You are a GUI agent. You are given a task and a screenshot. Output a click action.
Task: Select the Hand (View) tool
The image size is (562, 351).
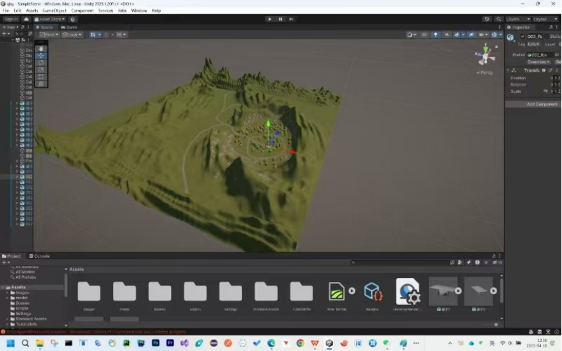[x=41, y=48]
